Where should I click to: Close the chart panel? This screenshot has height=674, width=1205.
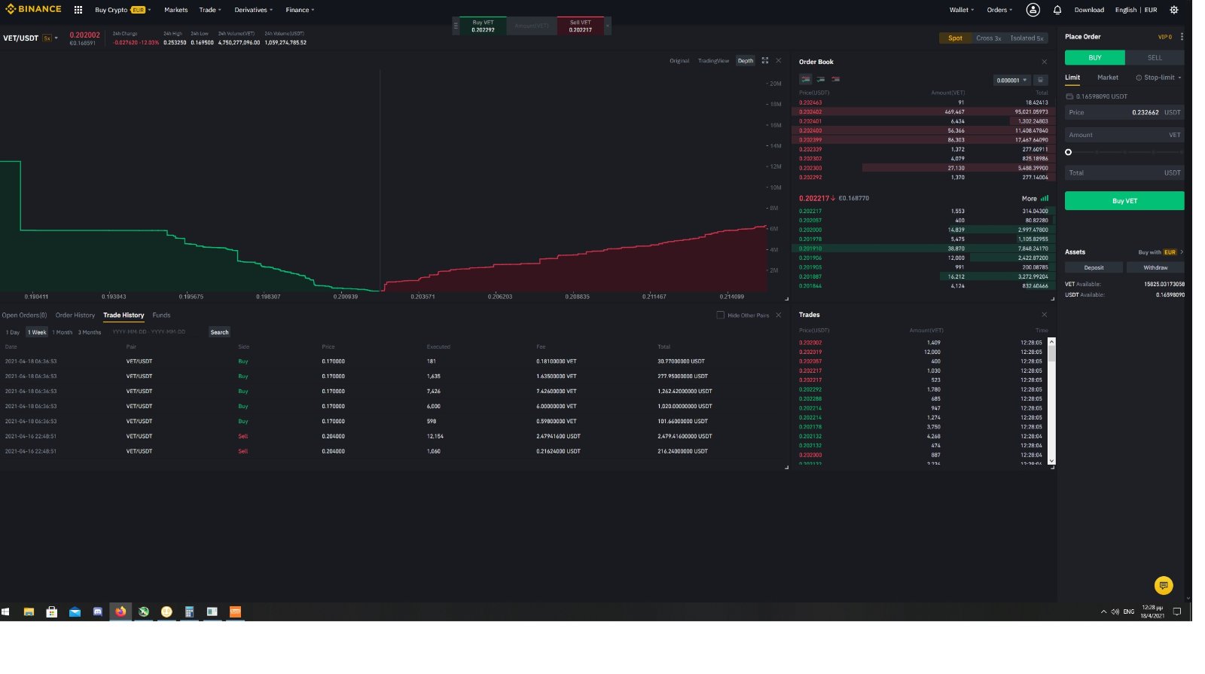779,60
